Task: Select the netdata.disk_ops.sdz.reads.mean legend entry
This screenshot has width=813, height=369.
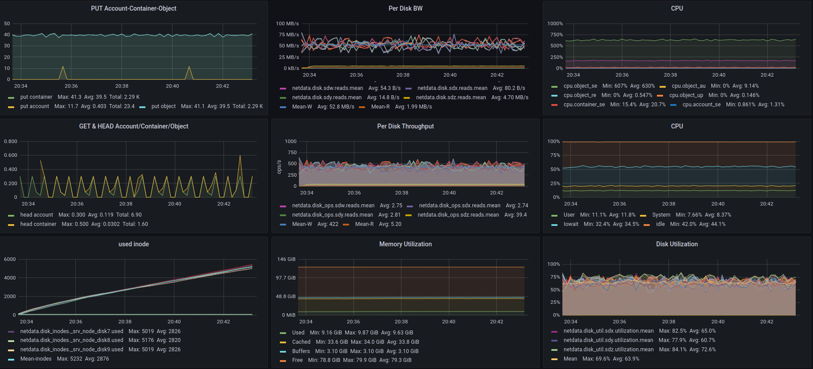Action: 458,215
